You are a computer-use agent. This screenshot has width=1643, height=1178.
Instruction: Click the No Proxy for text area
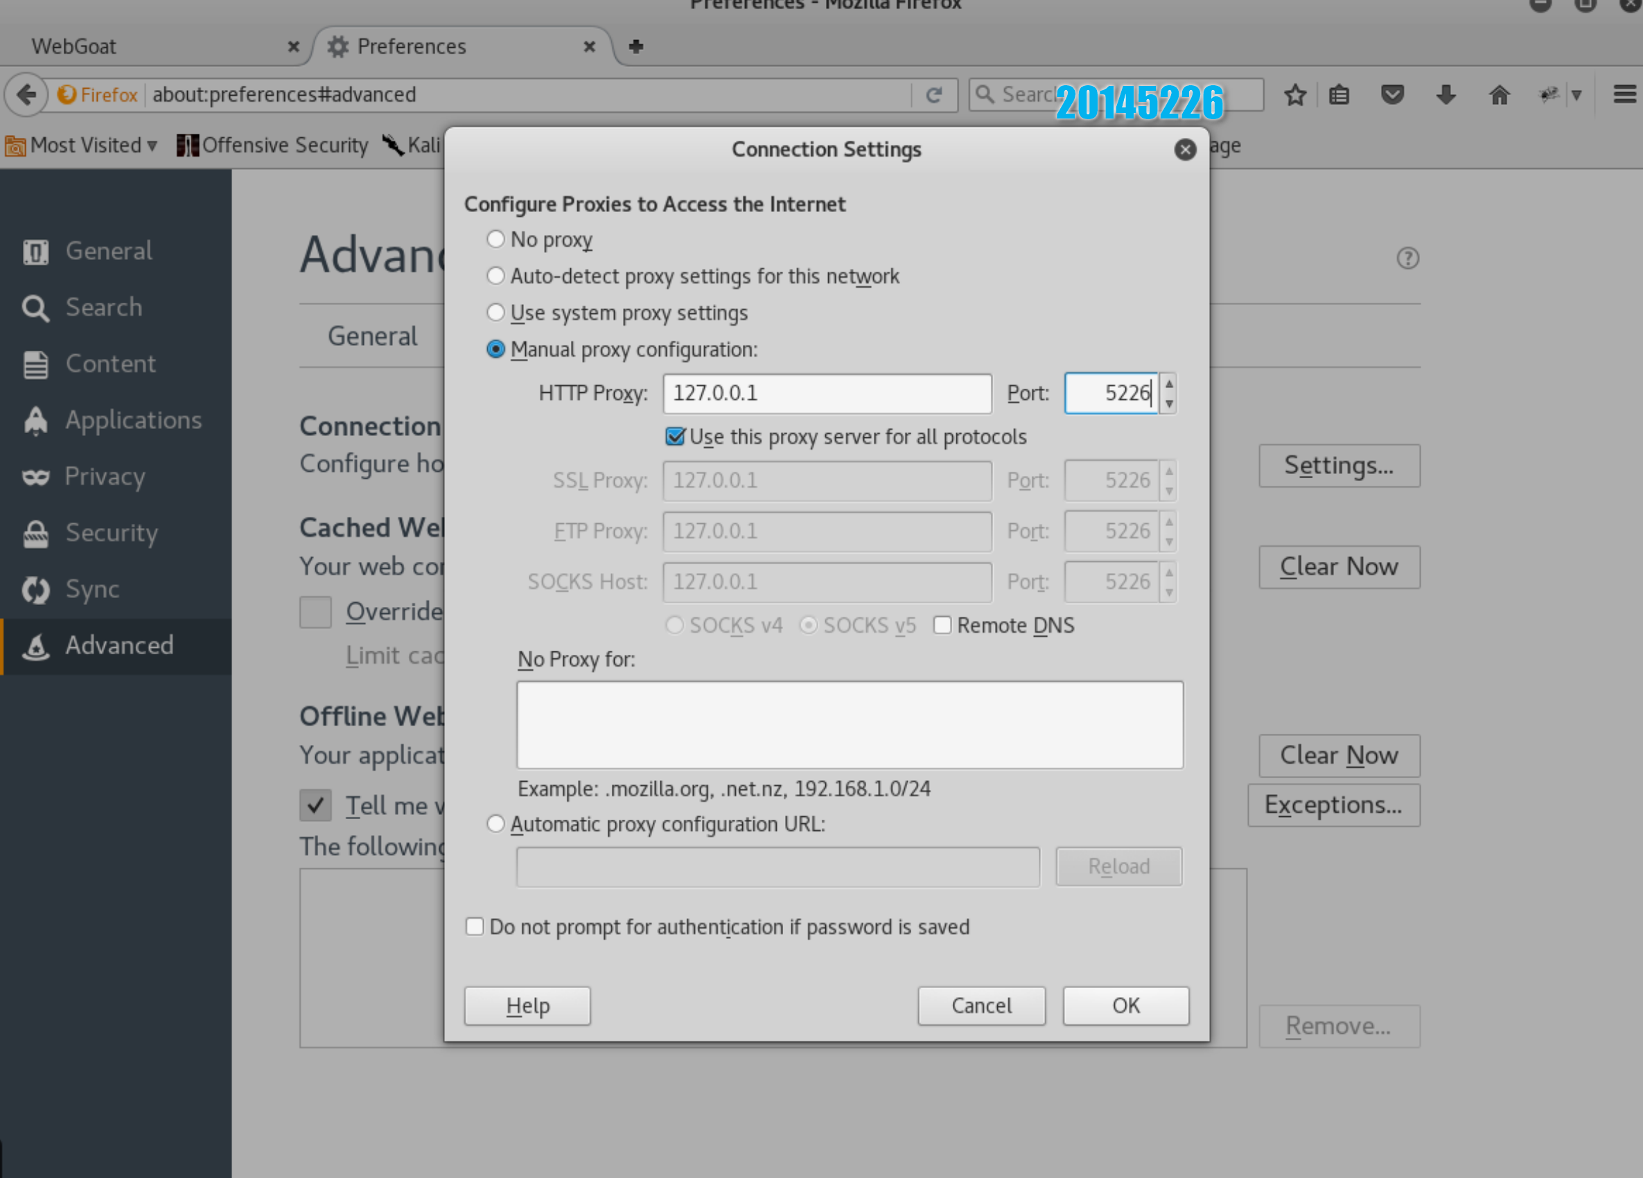[x=850, y=725]
